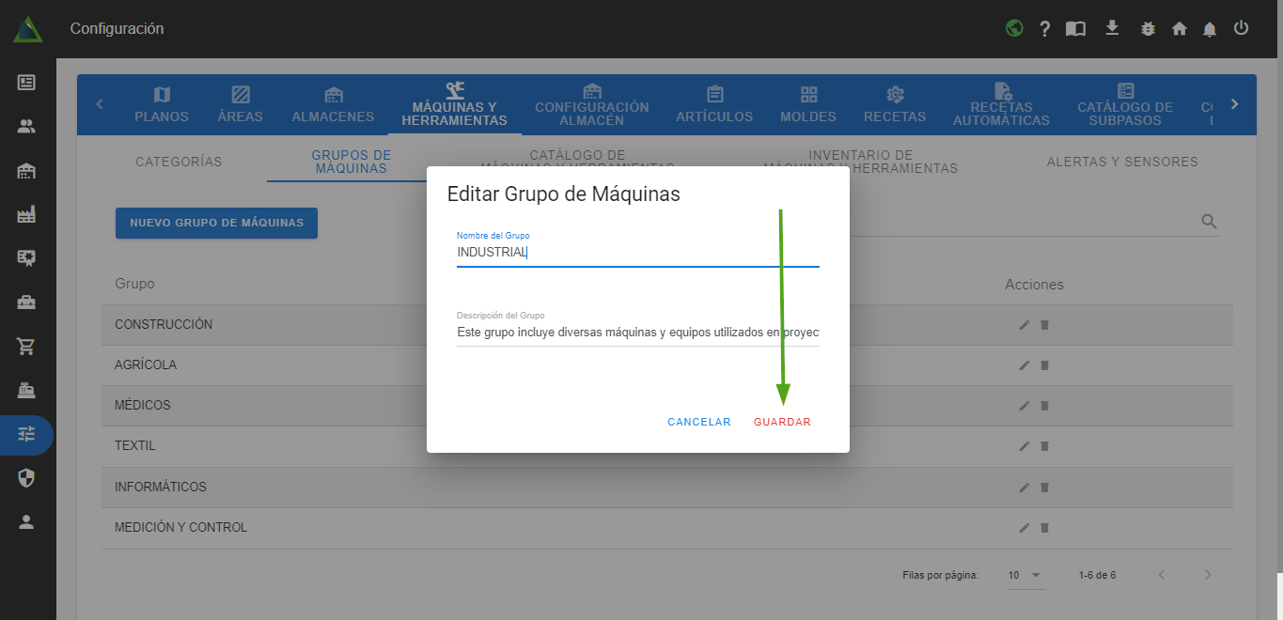1283x620 pixels.
Task: Click the globe language icon in header
Action: pos(1013,28)
